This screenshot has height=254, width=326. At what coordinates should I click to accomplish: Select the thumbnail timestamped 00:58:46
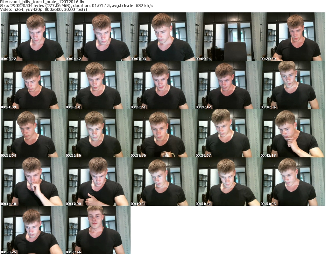(x=98, y=230)
